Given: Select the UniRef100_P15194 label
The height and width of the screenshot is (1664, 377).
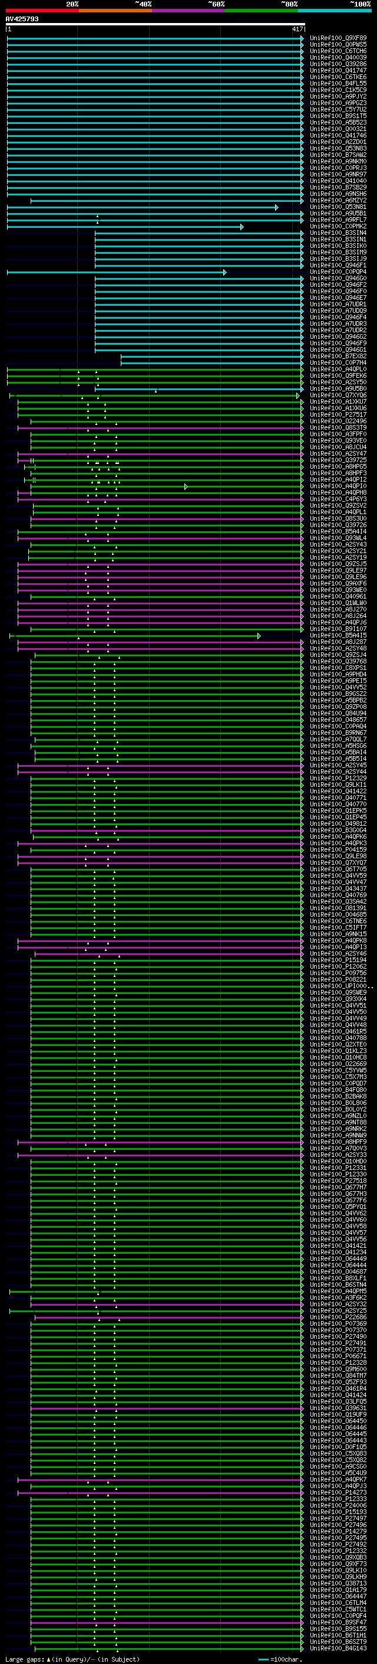Looking at the screenshot, I should tap(338, 960).
